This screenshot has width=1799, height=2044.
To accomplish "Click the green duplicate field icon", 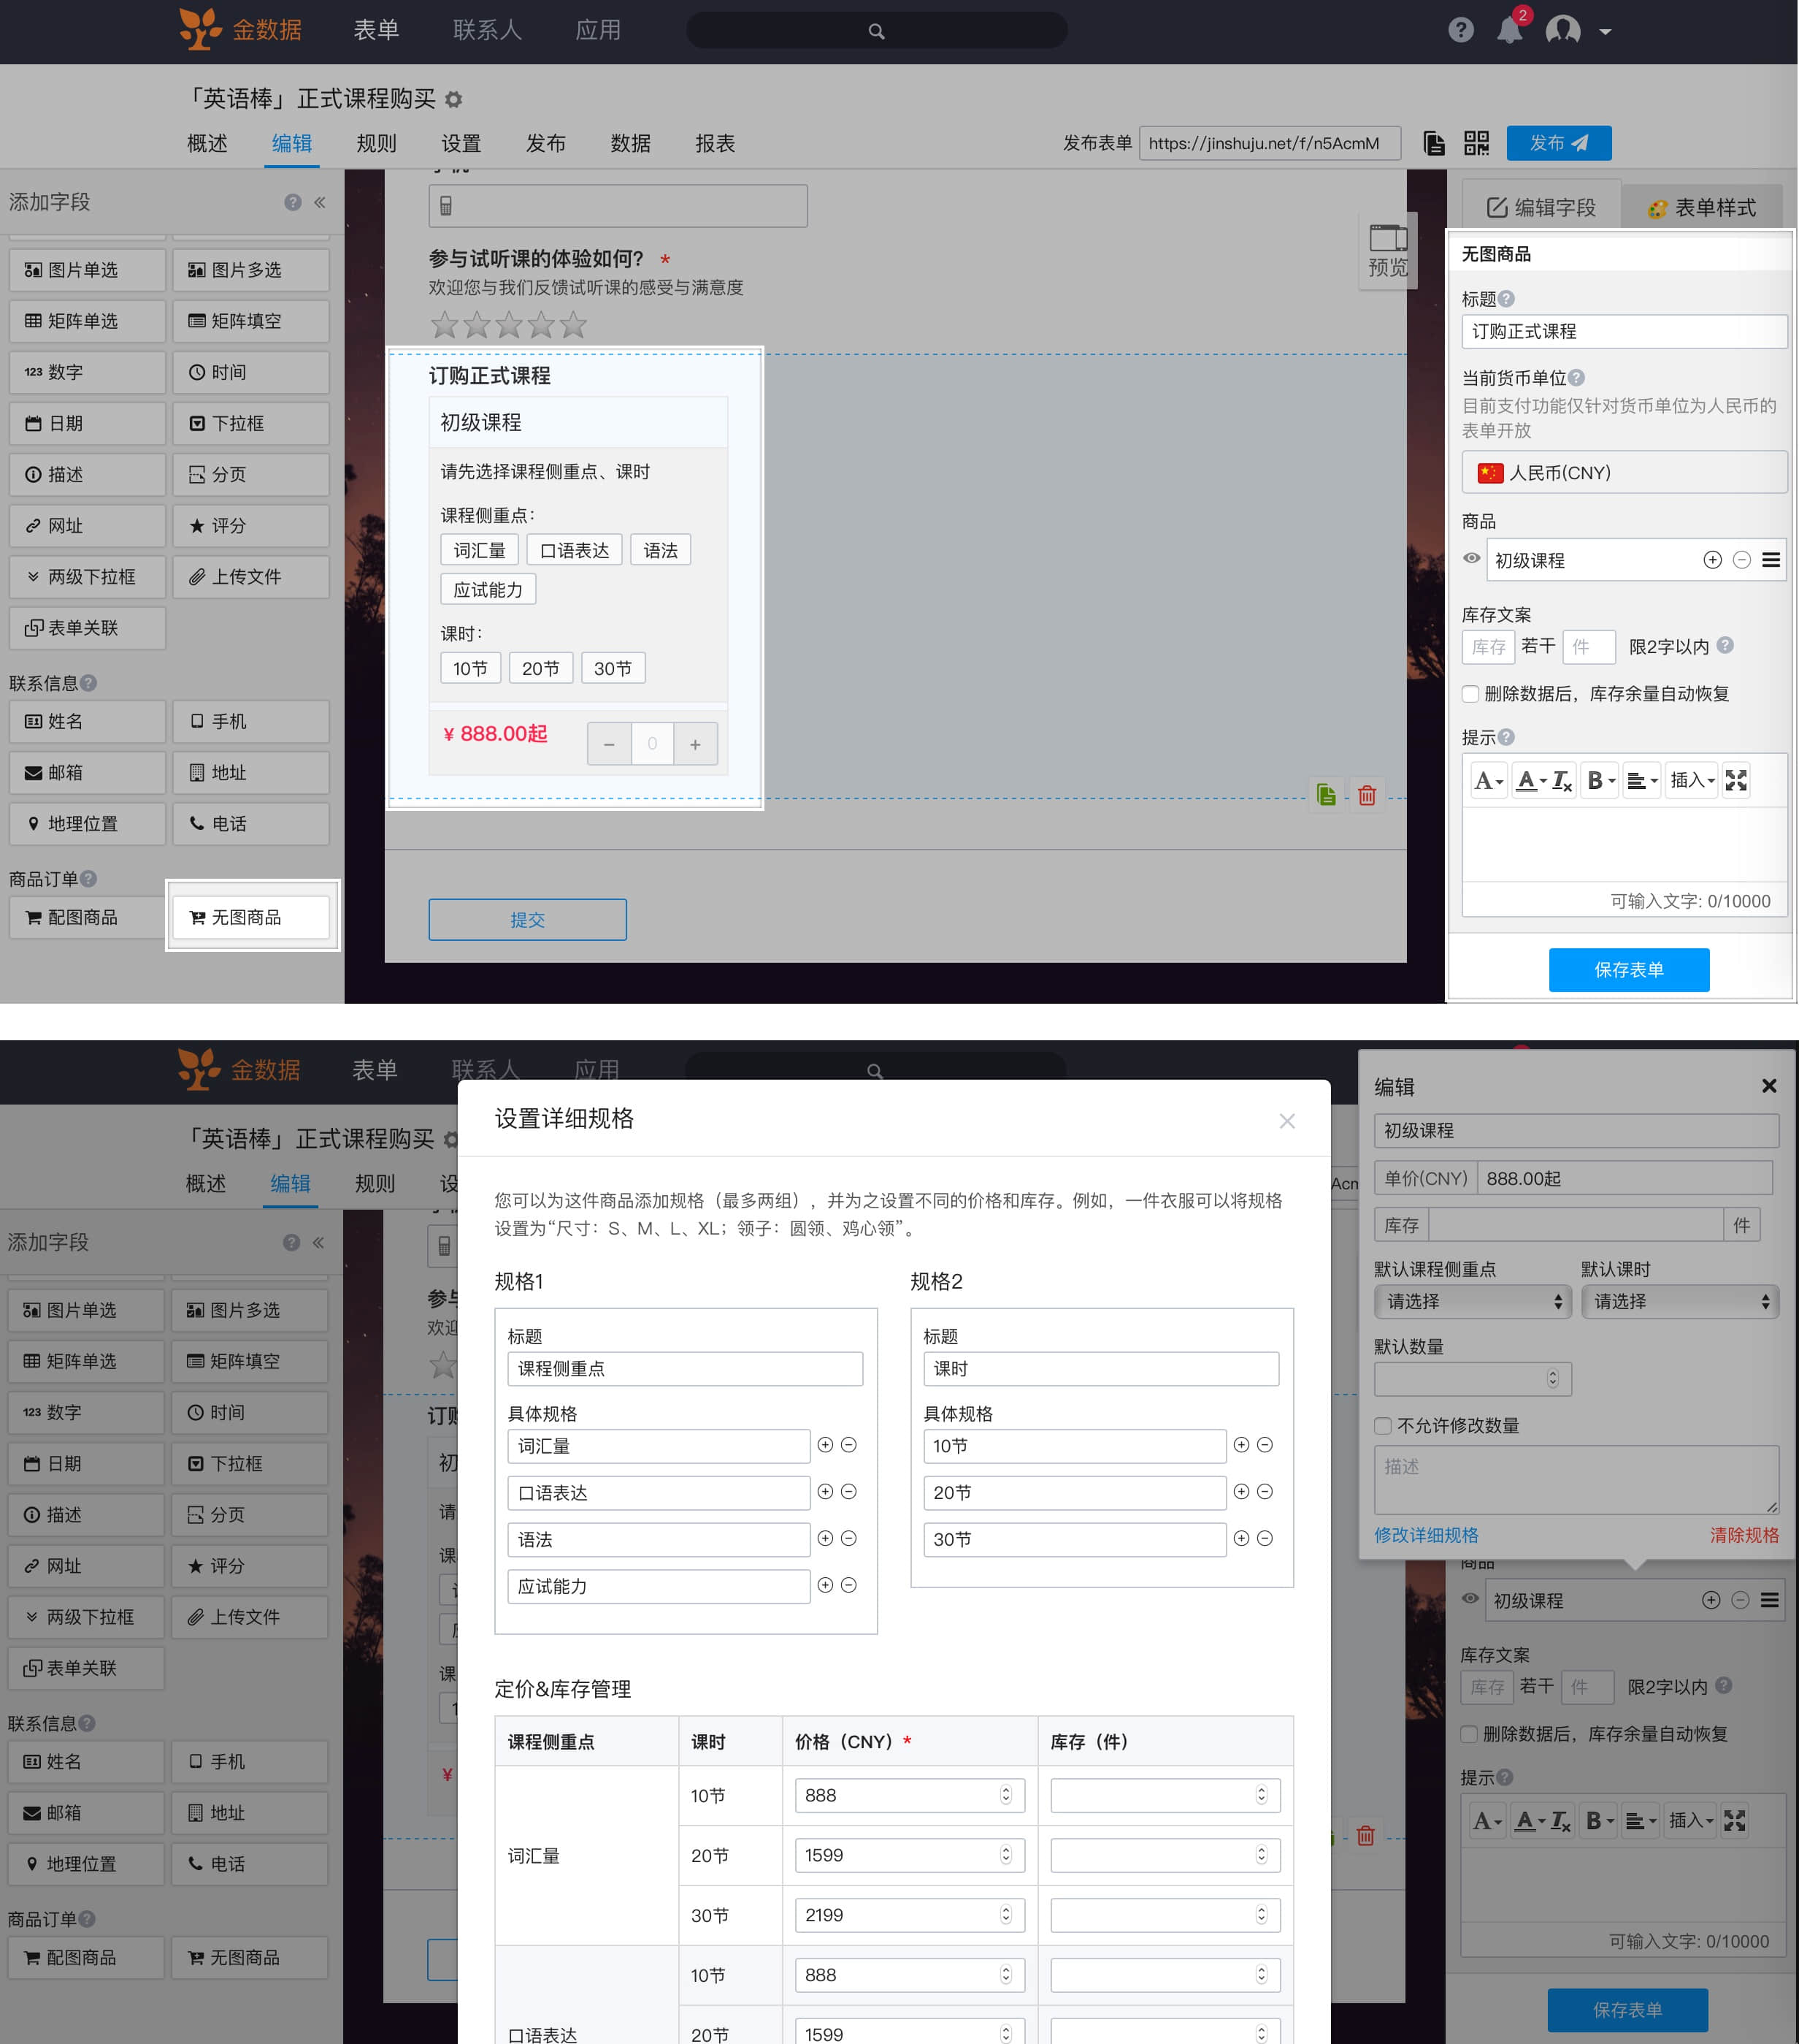I will click(1327, 795).
